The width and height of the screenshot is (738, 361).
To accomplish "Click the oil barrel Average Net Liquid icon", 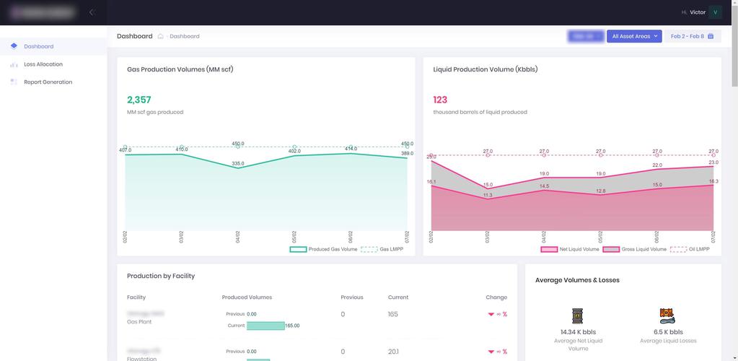I will [577, 316].
